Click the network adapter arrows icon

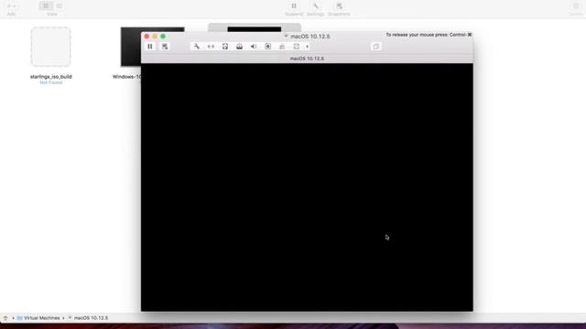(x=211, y=47)
